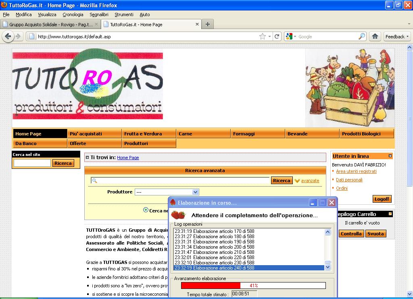Viewport: 413px width, 299px height.
Task: Collapse the Riepilogo Carrello panel icon
Action: point(390,214)
